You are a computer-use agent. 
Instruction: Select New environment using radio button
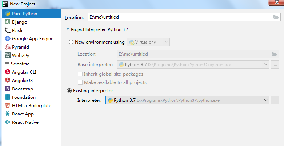[x=71, y=42]
